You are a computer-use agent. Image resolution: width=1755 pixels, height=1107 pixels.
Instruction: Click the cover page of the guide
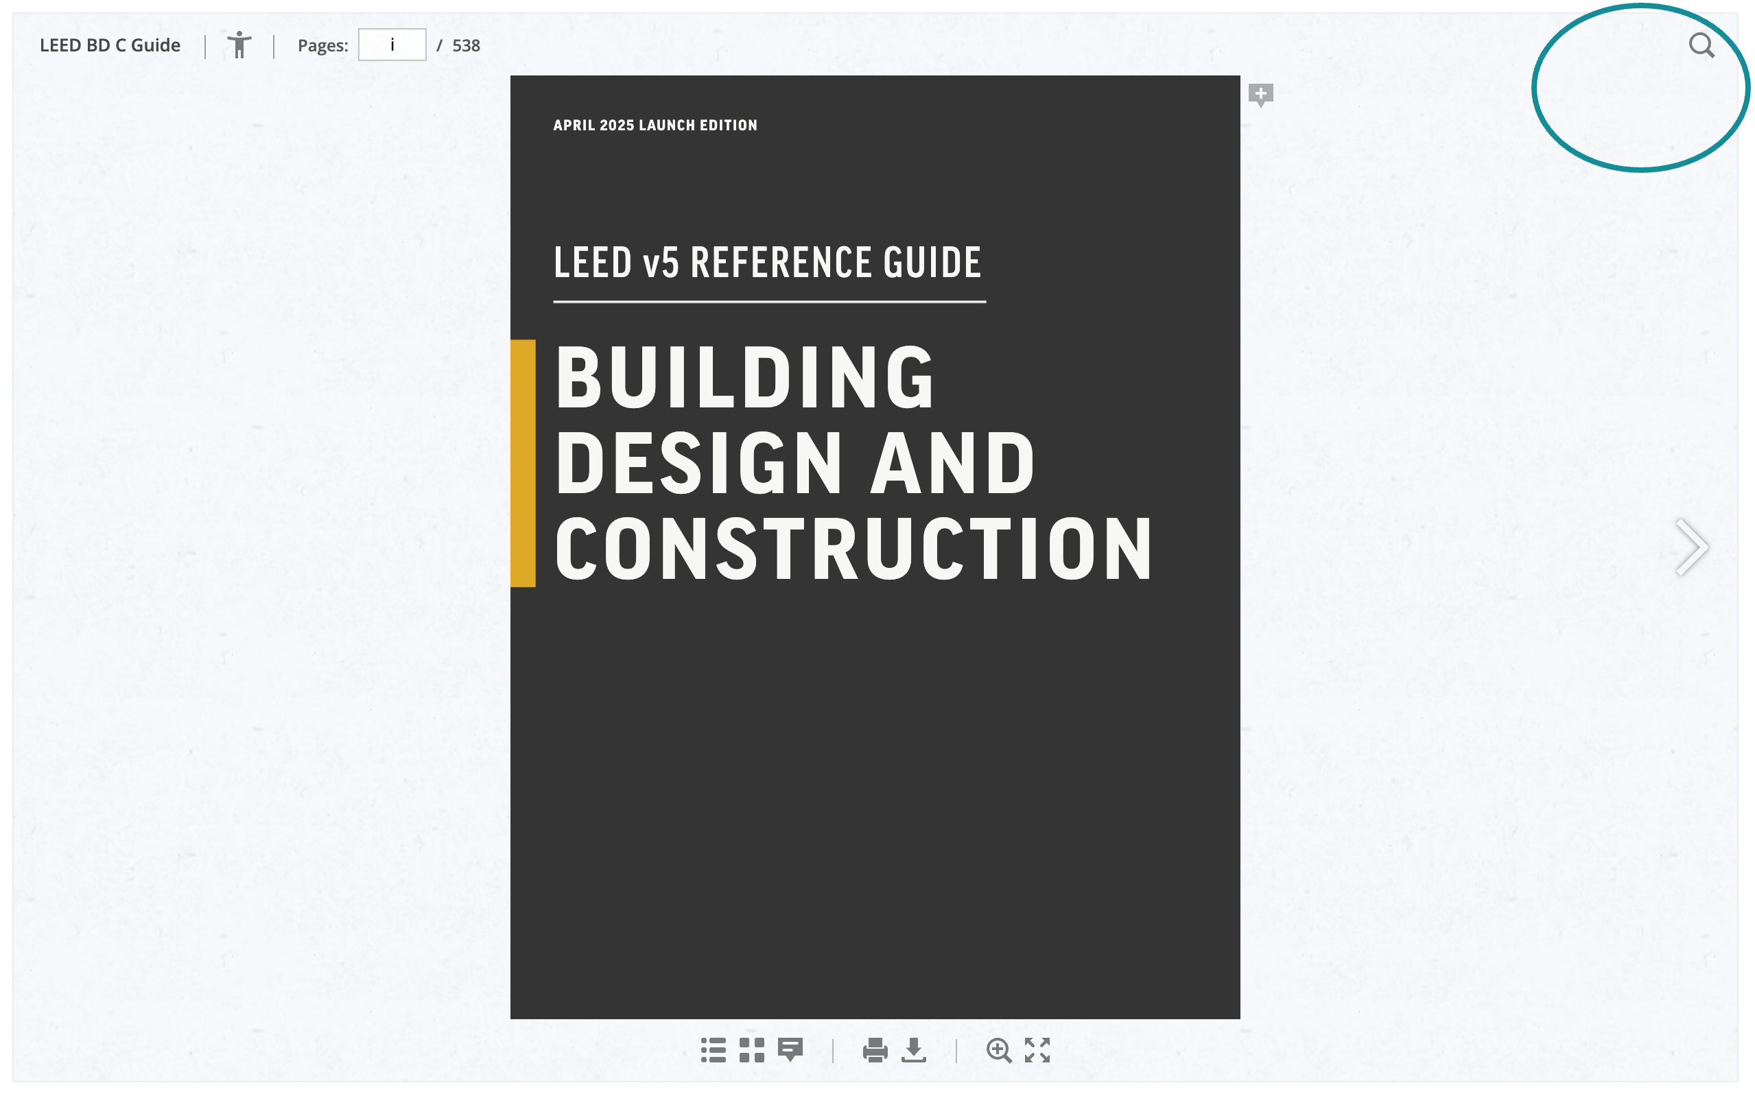coord(875,547)
